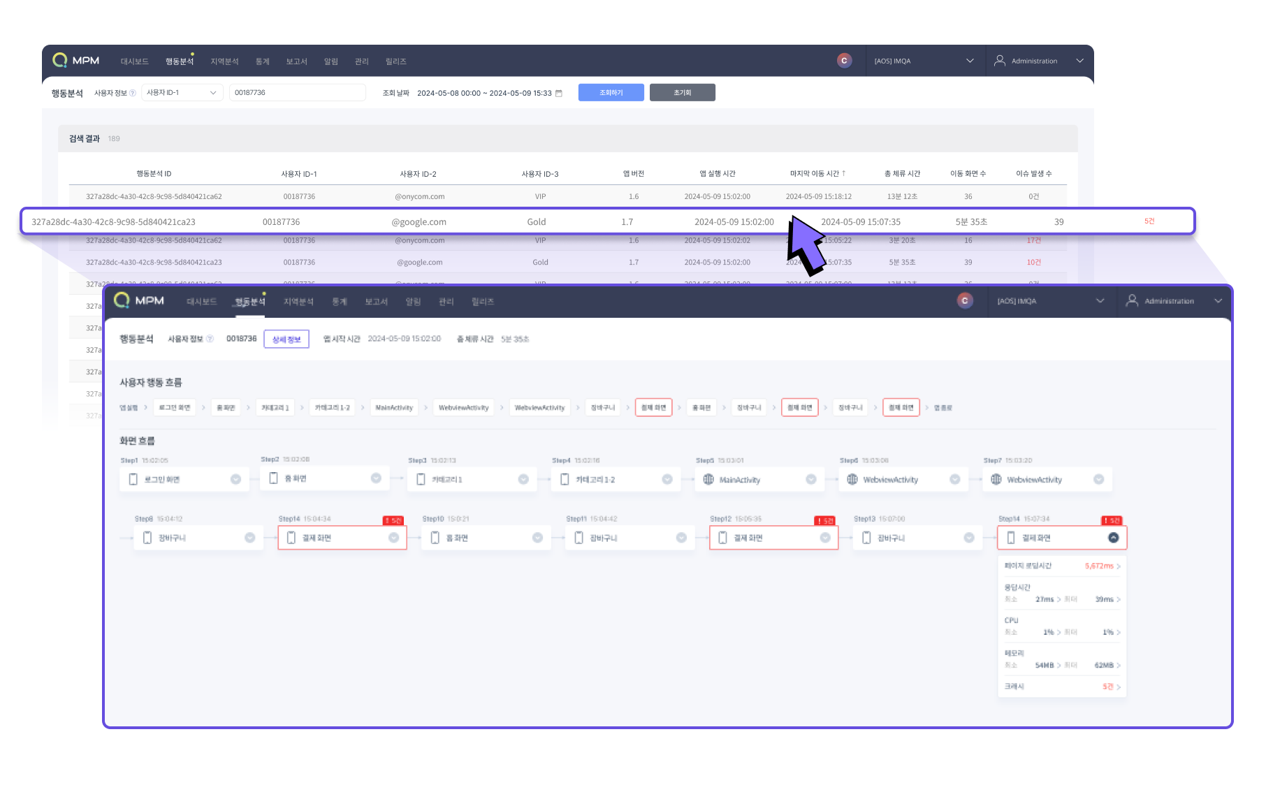Click the globe icon in Step7 WebviewActivity card
The image size is (1266, 792).
coord(996,479)
